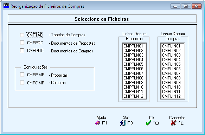Viewport: 205px width, 135px height.
Task: Enable the CMPTAB Tabelas de Compras checkbox
Action: click(22, 35)
